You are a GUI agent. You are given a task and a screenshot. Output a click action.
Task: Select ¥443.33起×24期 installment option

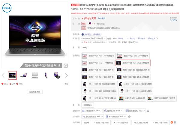coord(160,123)
